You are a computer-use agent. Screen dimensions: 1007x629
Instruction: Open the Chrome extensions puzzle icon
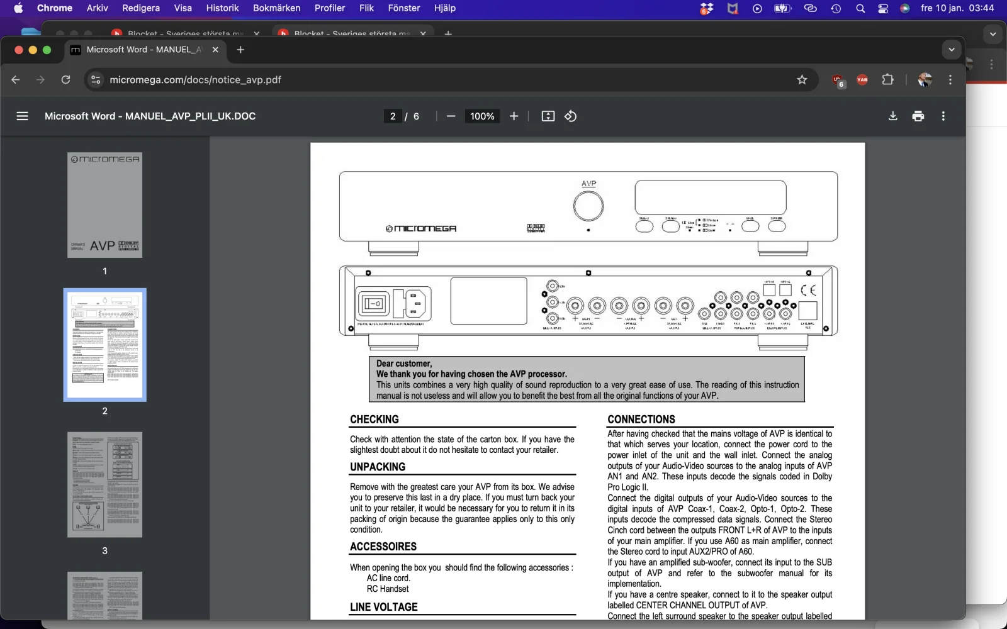[887, 80]
